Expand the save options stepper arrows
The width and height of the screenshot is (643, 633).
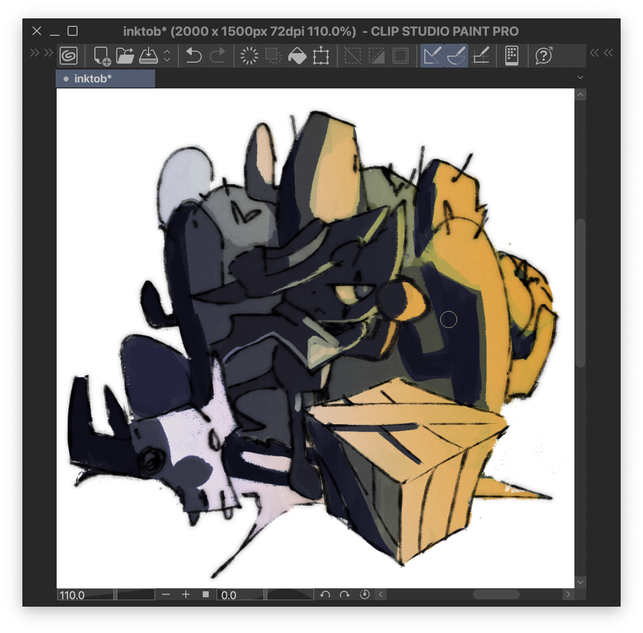pos(167,56)
